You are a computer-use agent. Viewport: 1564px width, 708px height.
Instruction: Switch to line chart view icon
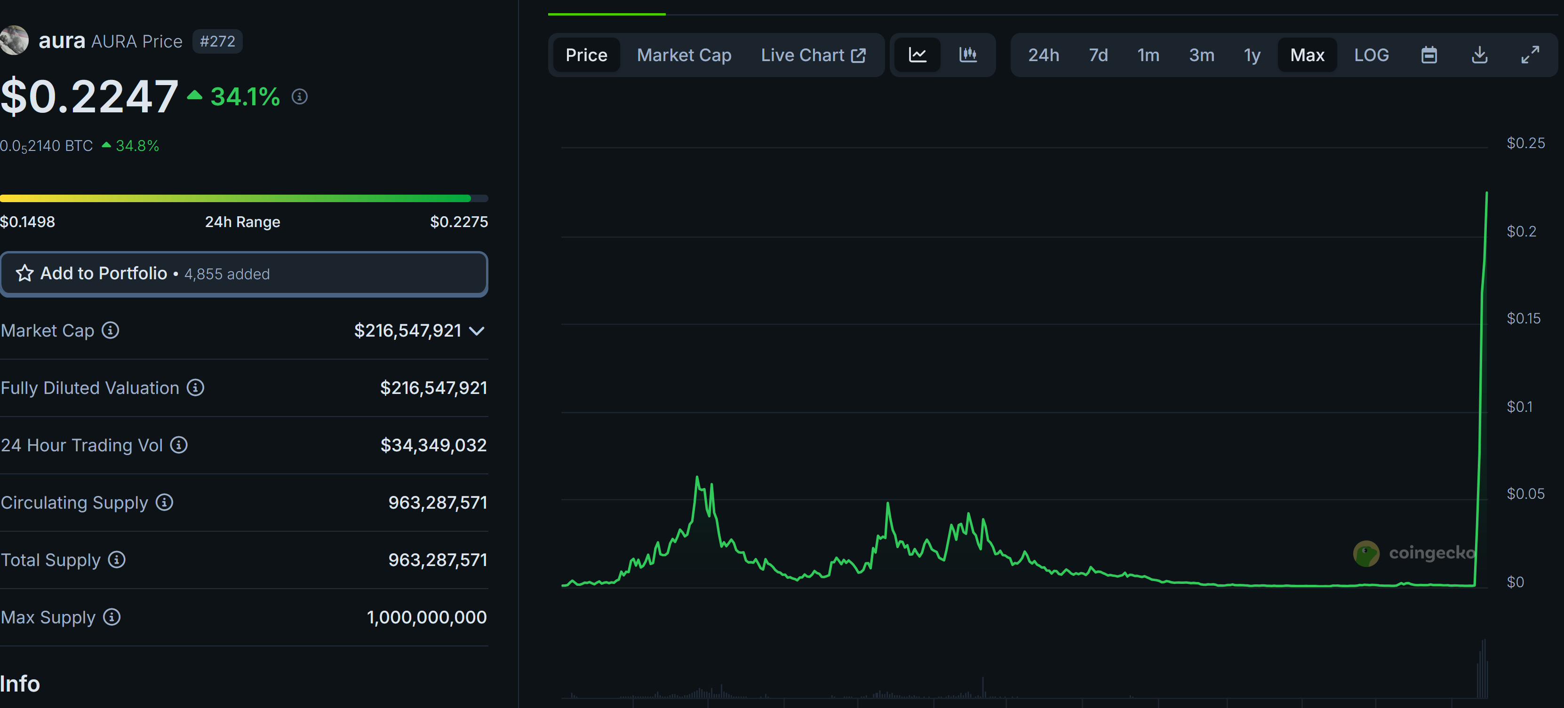(x=917, y=55)
